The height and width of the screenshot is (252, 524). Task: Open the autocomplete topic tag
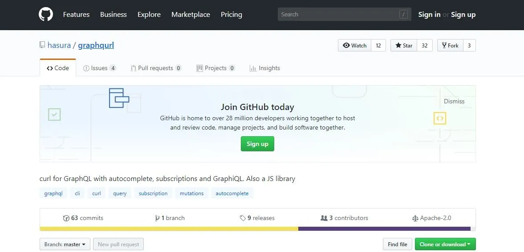[x=232, y=193]
